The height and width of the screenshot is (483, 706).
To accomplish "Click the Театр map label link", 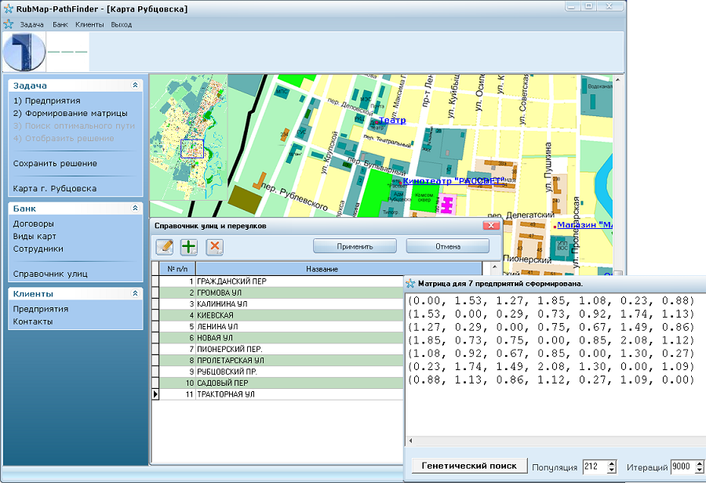I will (x=392, y=120).
